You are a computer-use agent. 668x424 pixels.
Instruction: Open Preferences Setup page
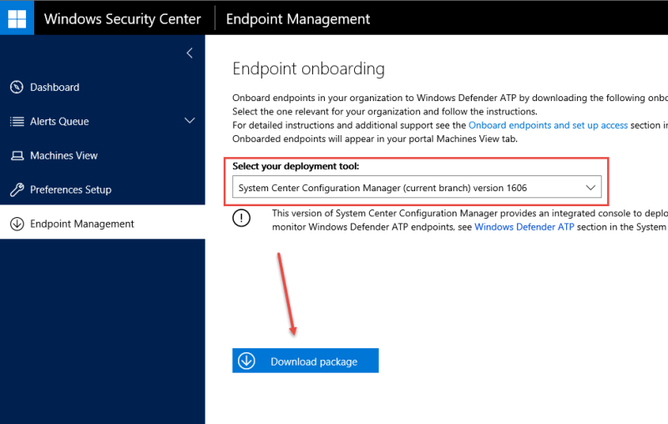(70, 189)
